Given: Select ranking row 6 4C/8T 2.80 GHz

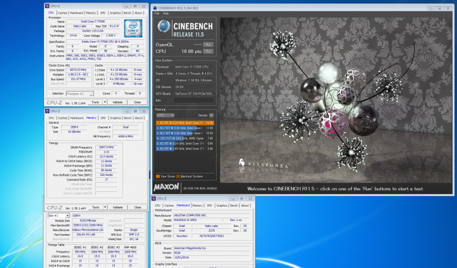Looking at the screenshot, I should (x=185, y=149).
